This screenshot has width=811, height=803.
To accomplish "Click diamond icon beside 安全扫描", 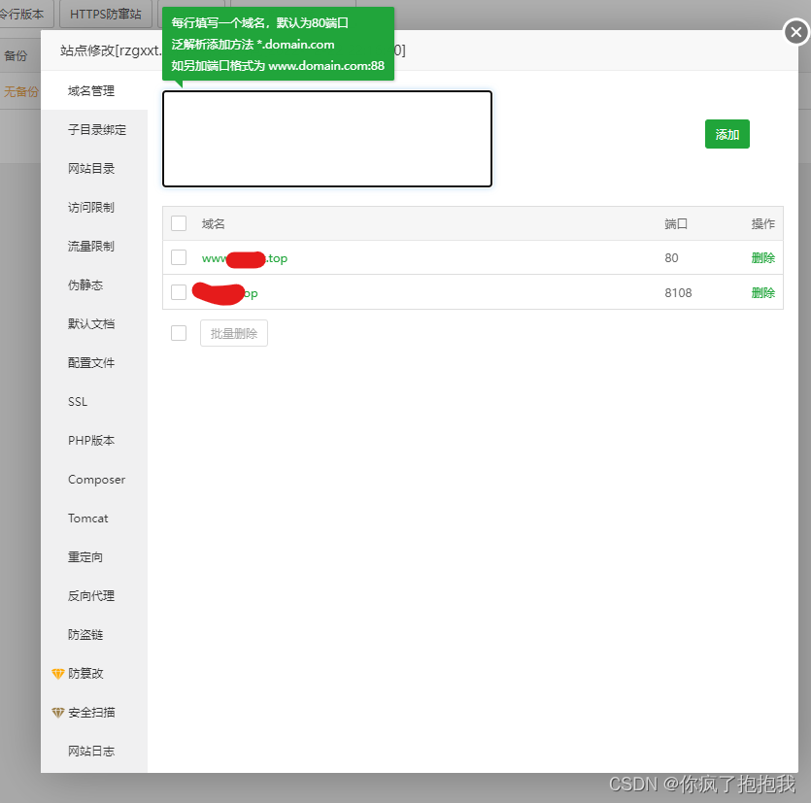I will click(x=58, y=713).
